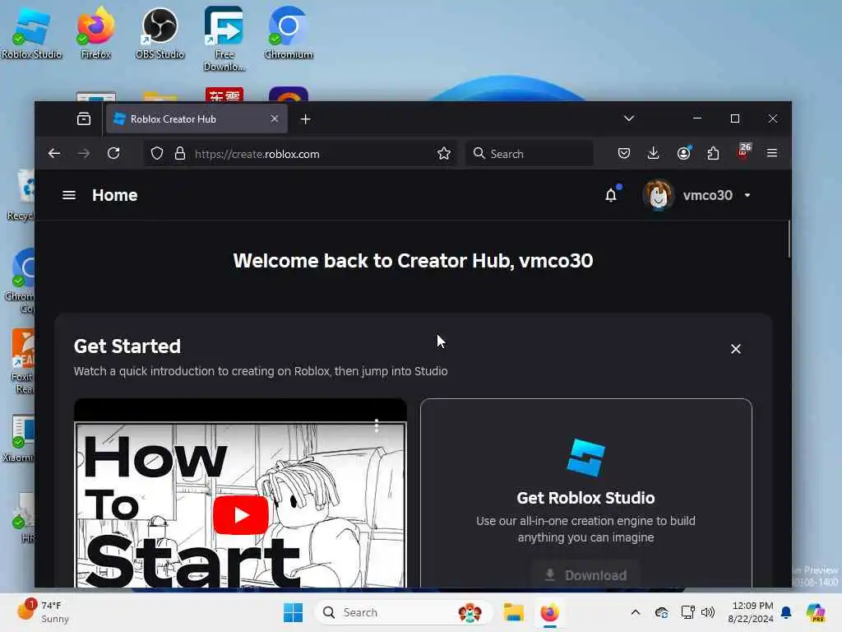Click the Roblox Studio logo in card
The image size is (842, 632).
[x=585, y=458]
